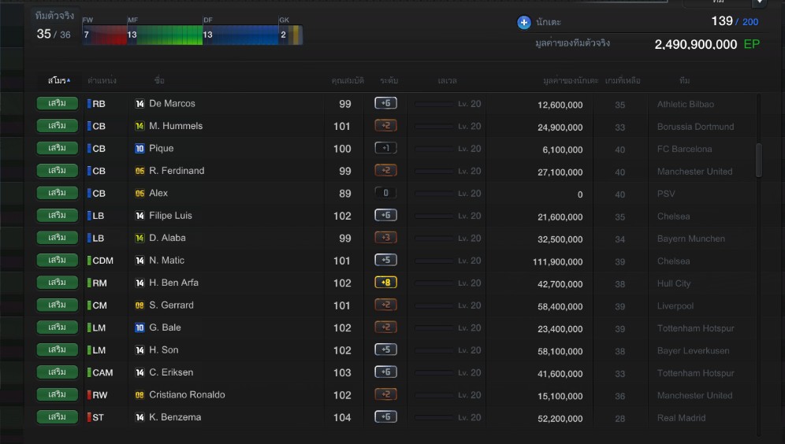
Task: Click the เสริม button for K. Benzema
Action: click(x=57, y=417)
